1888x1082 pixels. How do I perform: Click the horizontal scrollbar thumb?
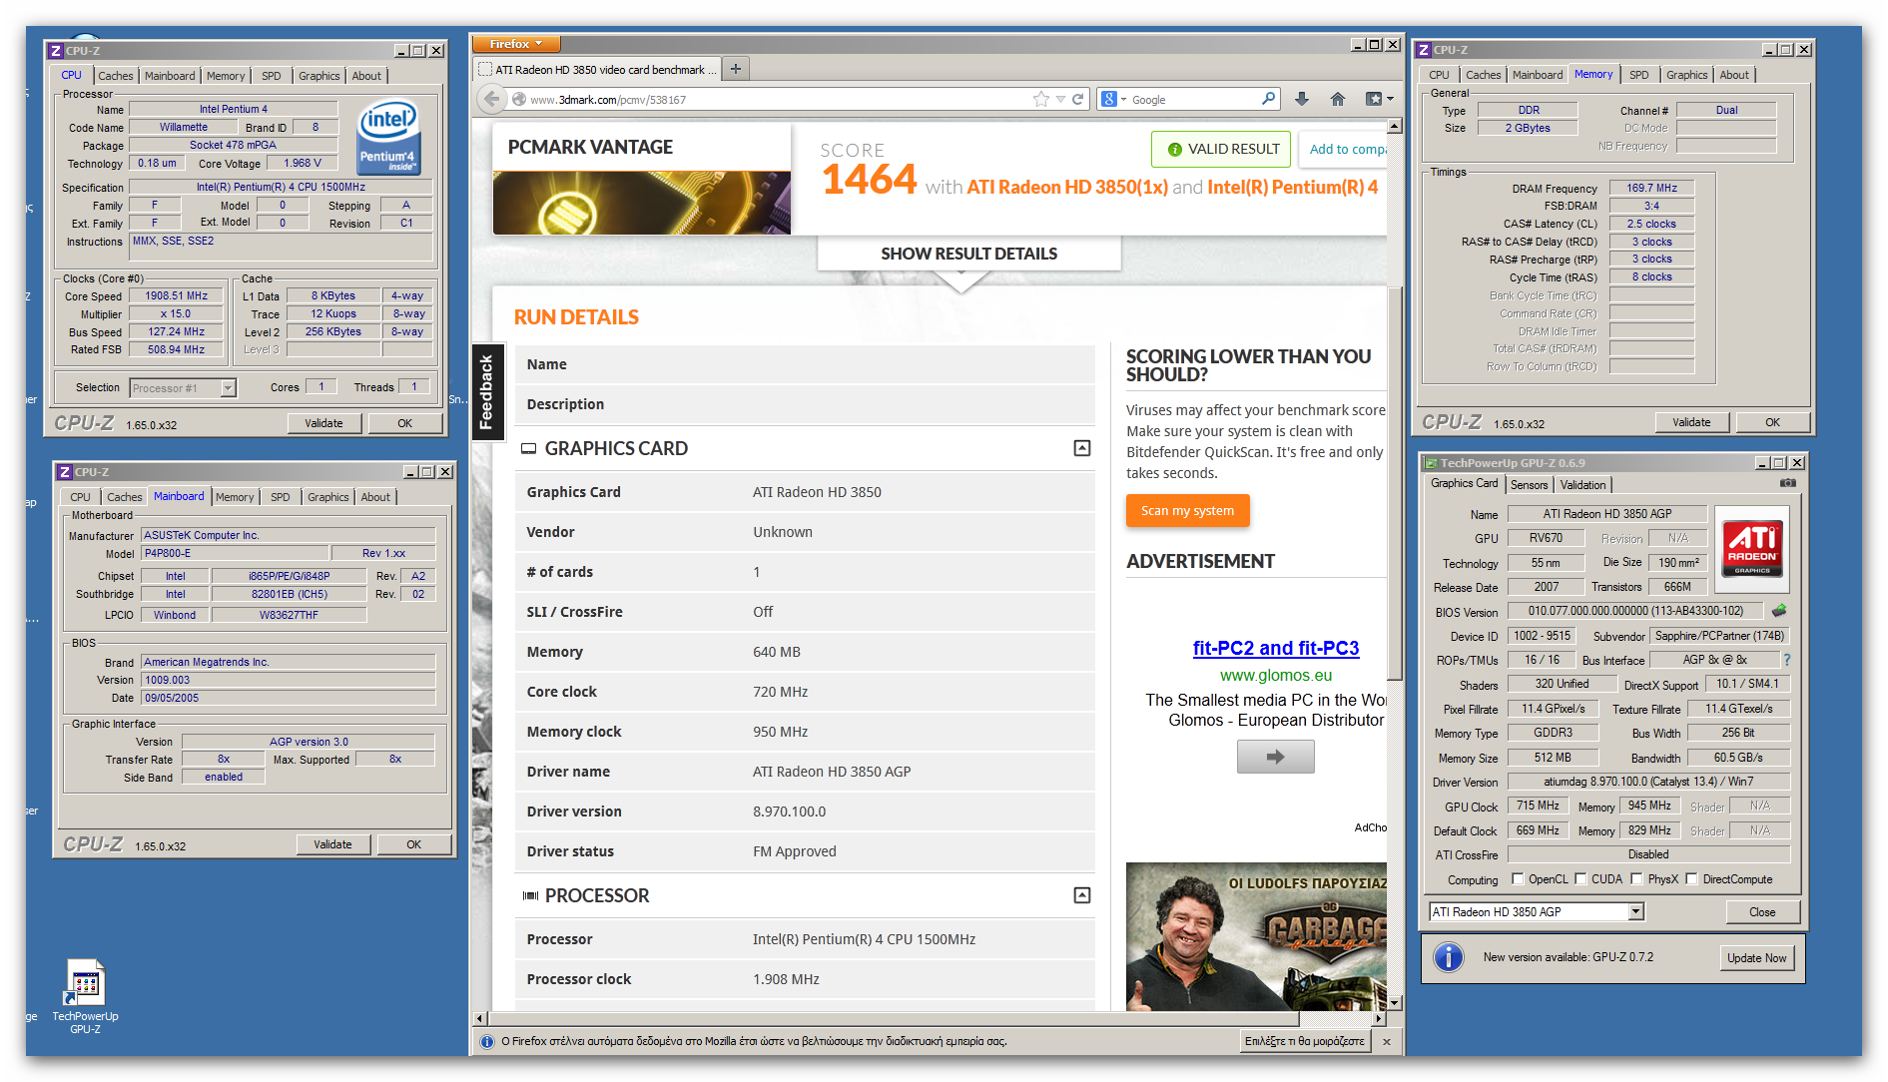click(x=894, y=1019)
